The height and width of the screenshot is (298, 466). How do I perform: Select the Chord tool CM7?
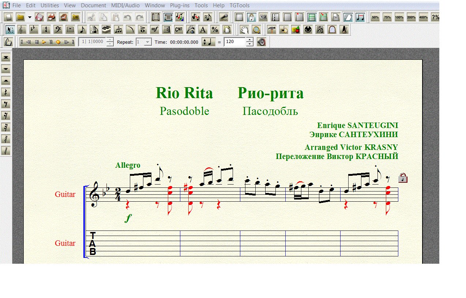point(178,30)
